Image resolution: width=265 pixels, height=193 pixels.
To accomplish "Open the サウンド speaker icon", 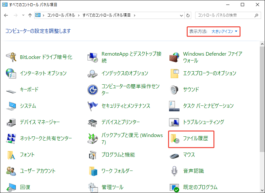I will [174, 90].
